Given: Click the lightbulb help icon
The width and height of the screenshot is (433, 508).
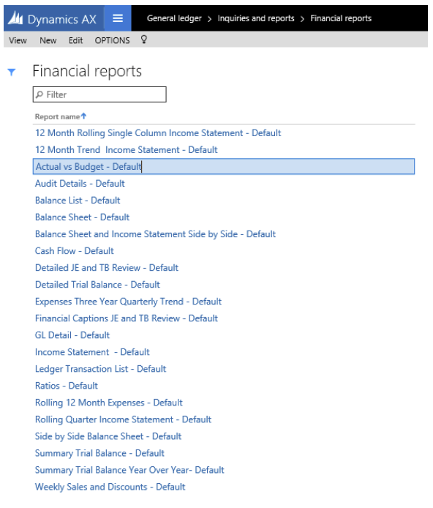Looking at the screenshot, I should coord(144,40).
